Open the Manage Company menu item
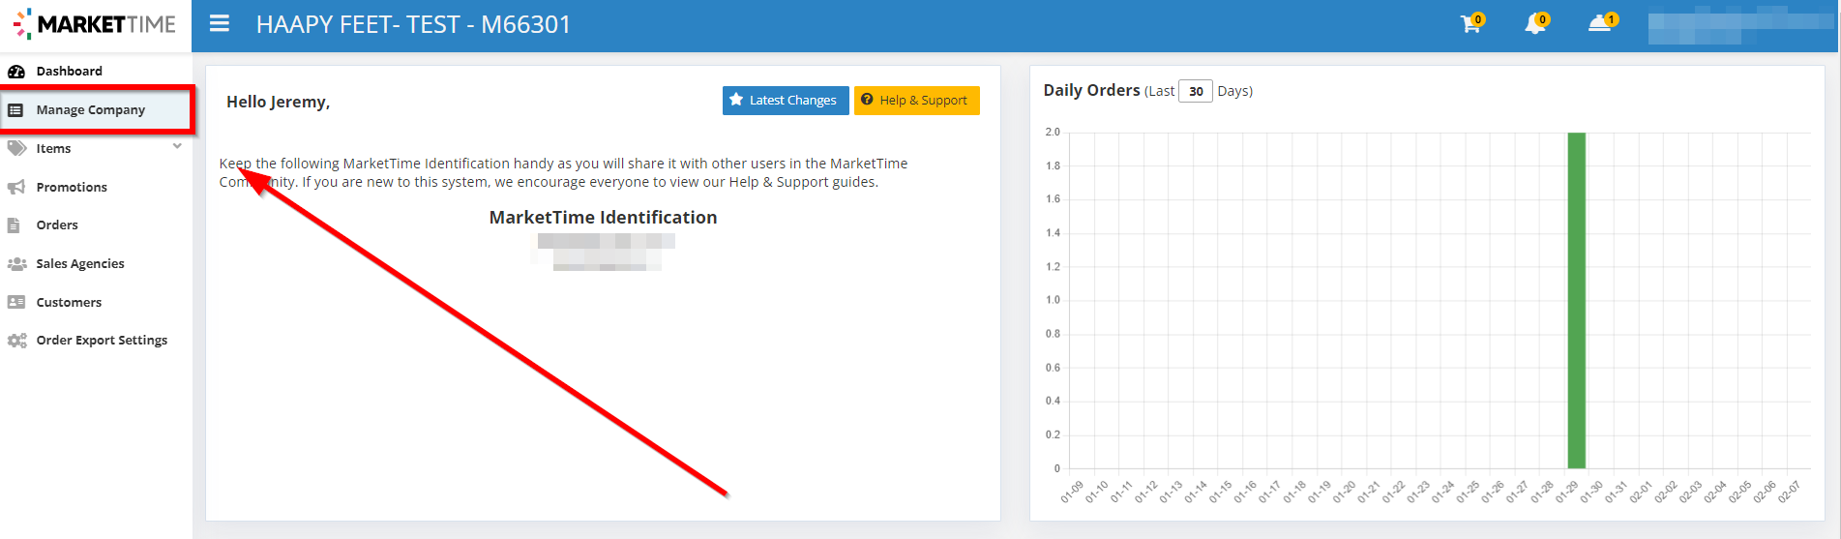The width and height of the screenshot is (1841, 539). click(91, 110)
